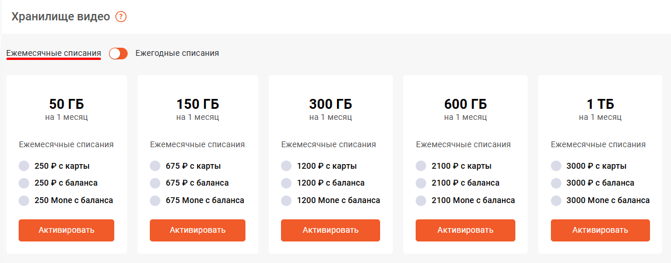671x263 pixels.
Task: Activate the 50 ГБ plan
Action: pyautogui.click(x=66, y=230)
